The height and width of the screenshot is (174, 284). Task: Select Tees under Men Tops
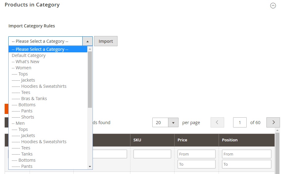pyautogui.click(x=48, y=148)
